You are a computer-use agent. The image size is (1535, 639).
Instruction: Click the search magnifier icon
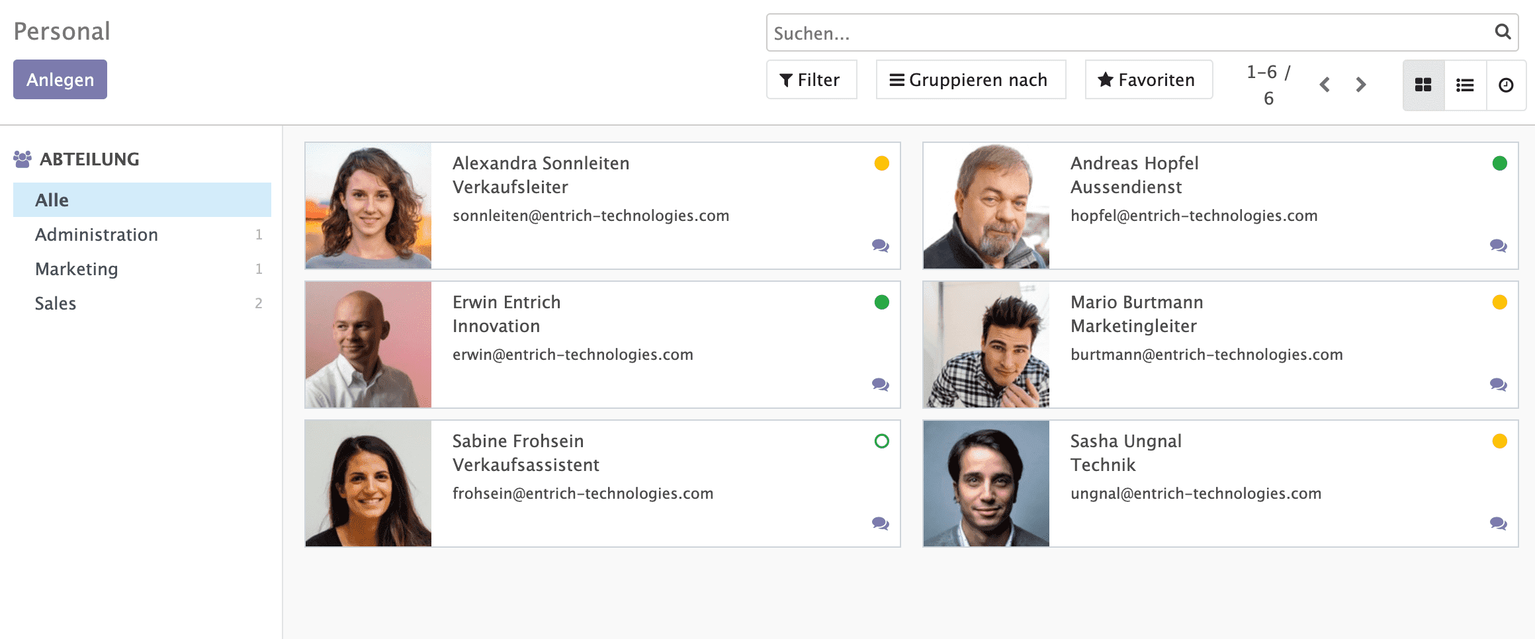point(1503,32)
